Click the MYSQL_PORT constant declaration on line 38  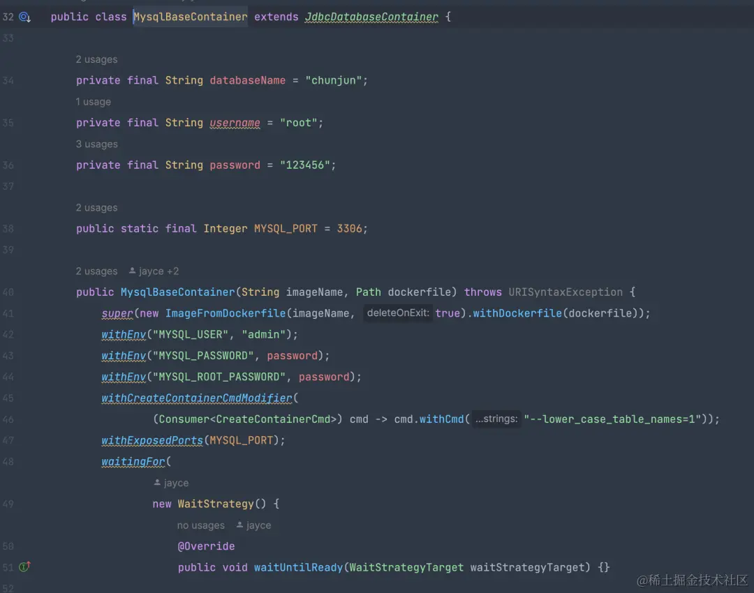(x=286, y=229)
